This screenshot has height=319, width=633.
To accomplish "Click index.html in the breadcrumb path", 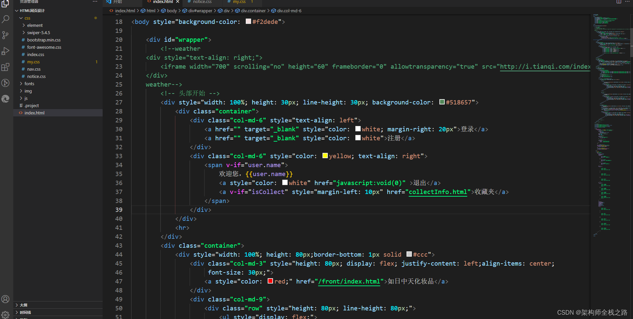I will (x=125, y=11).
